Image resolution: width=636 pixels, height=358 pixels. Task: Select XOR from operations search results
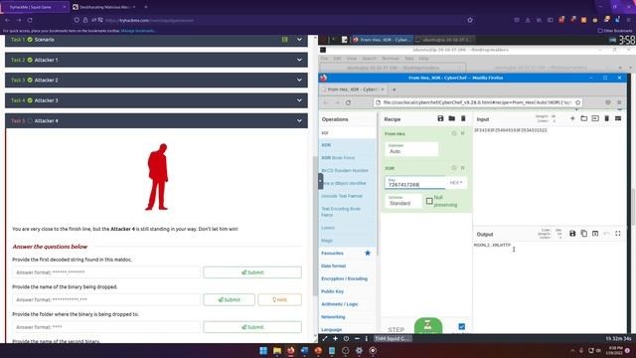(347, 145)
